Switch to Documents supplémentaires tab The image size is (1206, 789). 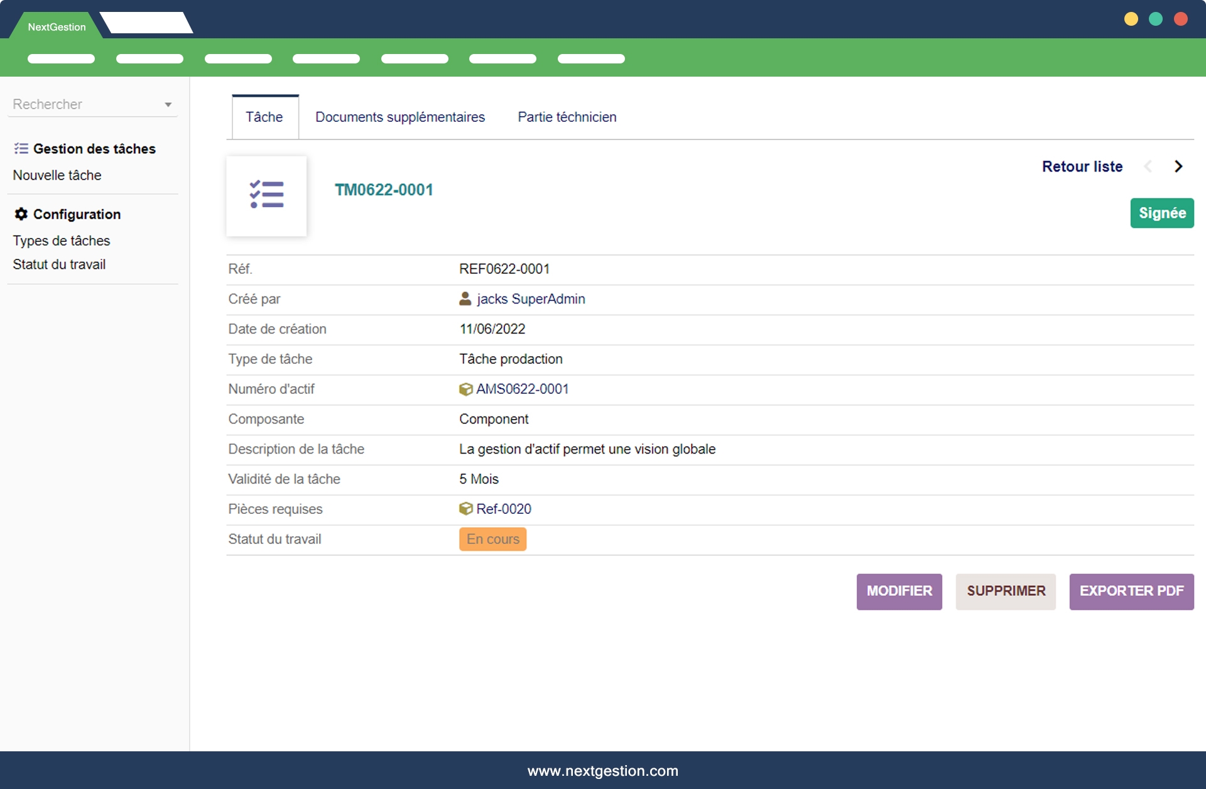click(400, 117)
